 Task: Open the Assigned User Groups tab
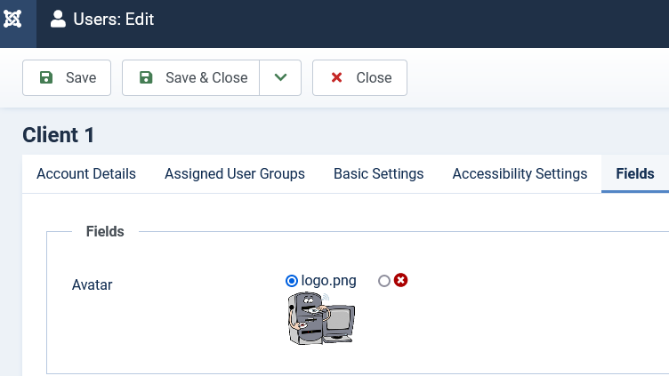[x=235, y=174]
